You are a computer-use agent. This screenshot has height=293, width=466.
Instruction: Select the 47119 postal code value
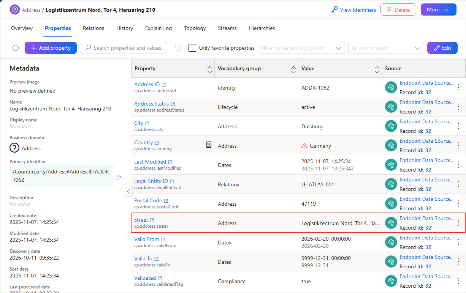pyautogui.click(x=309, y=204)
